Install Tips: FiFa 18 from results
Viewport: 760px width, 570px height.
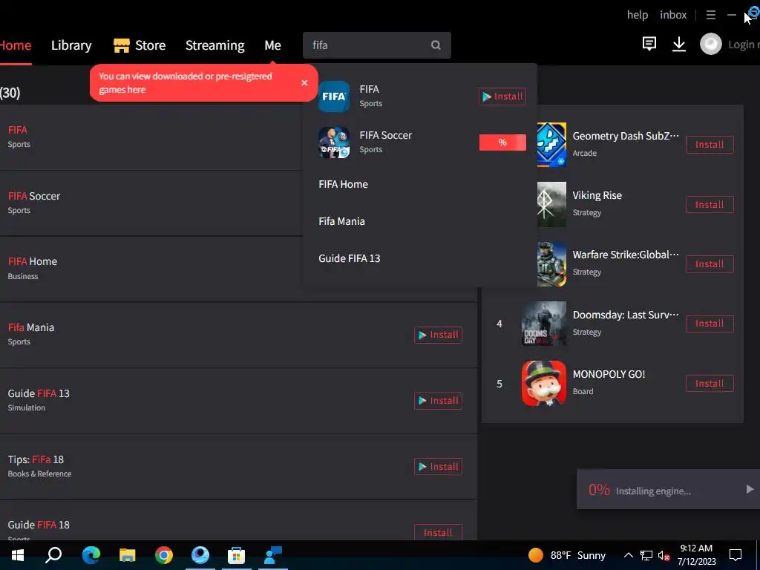(x=438, y=467)
